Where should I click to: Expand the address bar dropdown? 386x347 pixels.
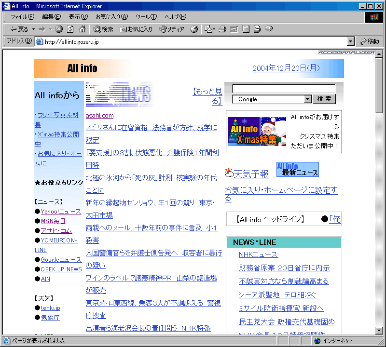click(351, 41)
